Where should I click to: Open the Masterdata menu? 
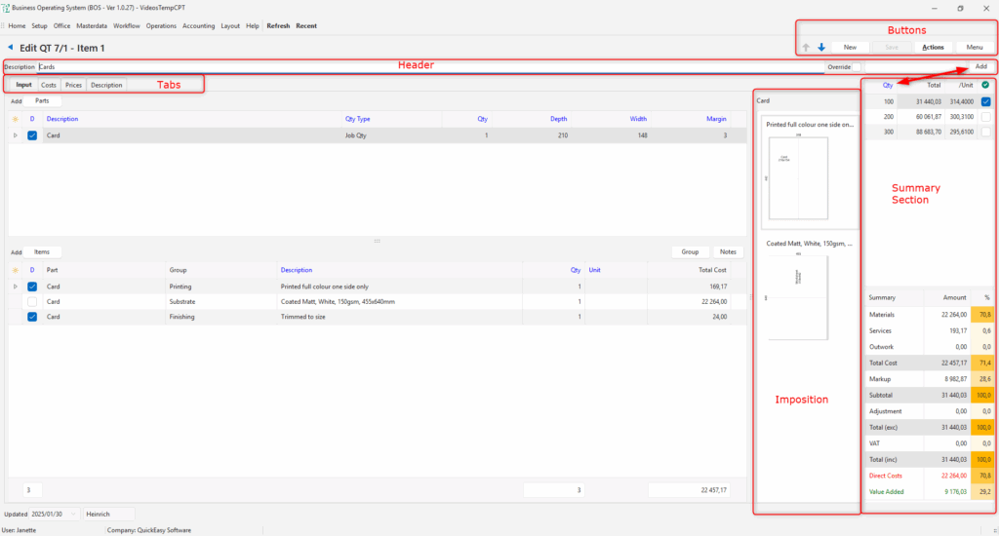[93, 25]
